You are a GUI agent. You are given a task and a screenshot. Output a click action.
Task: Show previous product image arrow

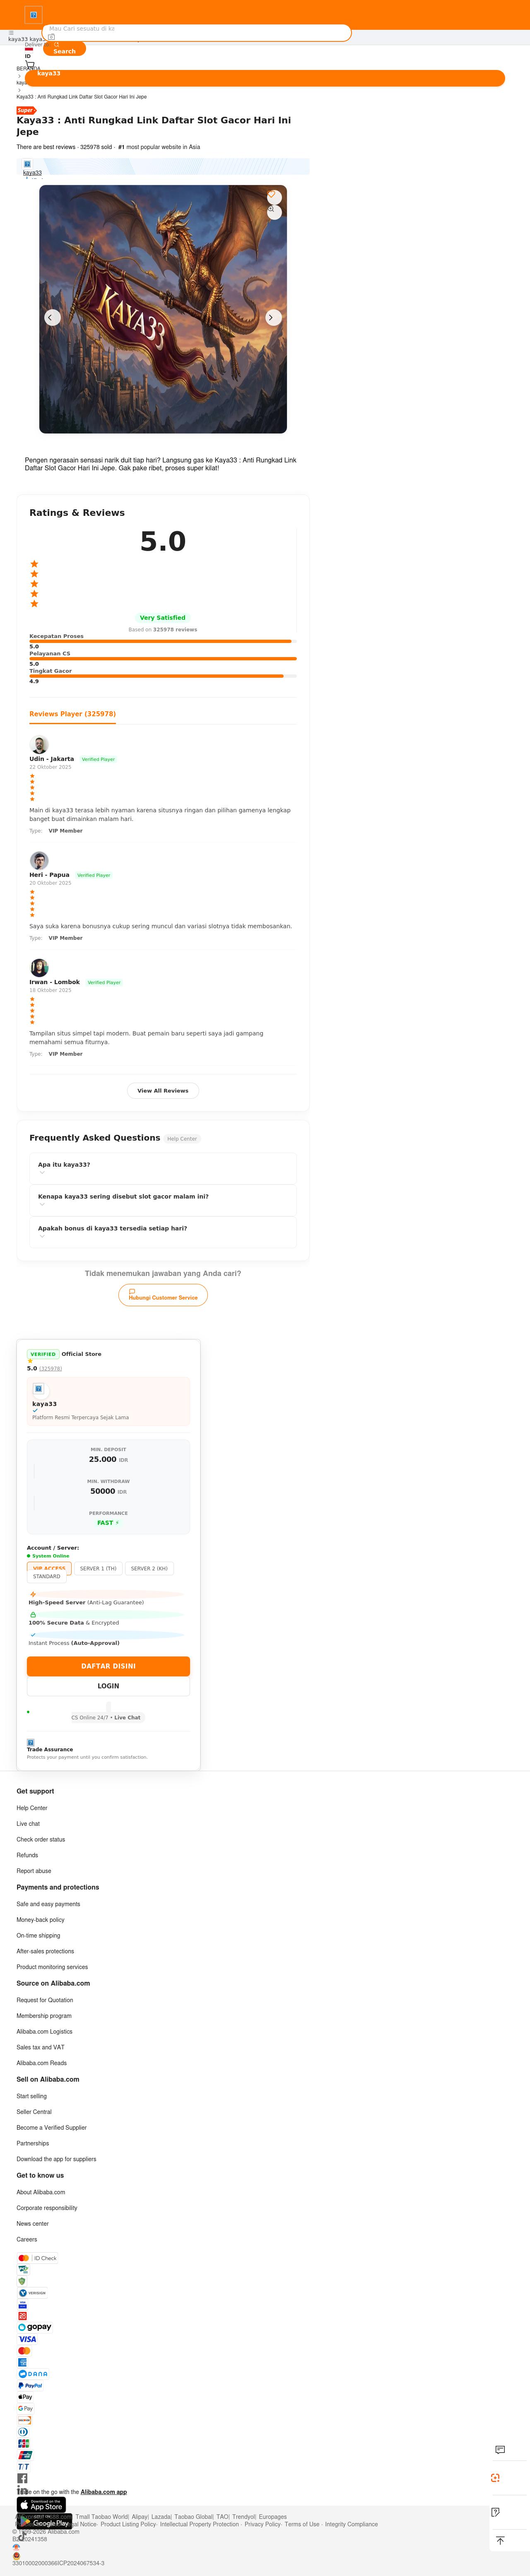(52, 317)
